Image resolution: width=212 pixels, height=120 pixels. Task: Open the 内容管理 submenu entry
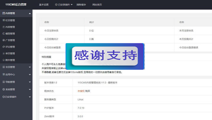coord(10,27)
